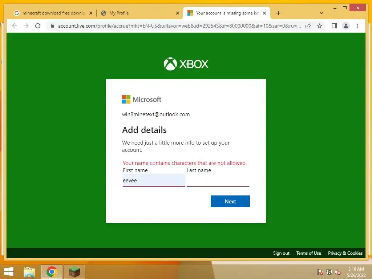Click the Xbox logo
Screen dimensions: 372x279
pos(186,64)
